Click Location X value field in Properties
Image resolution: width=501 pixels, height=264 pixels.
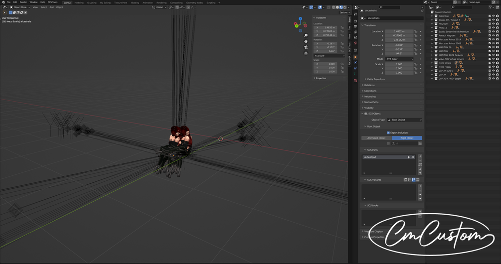point(399,31)
